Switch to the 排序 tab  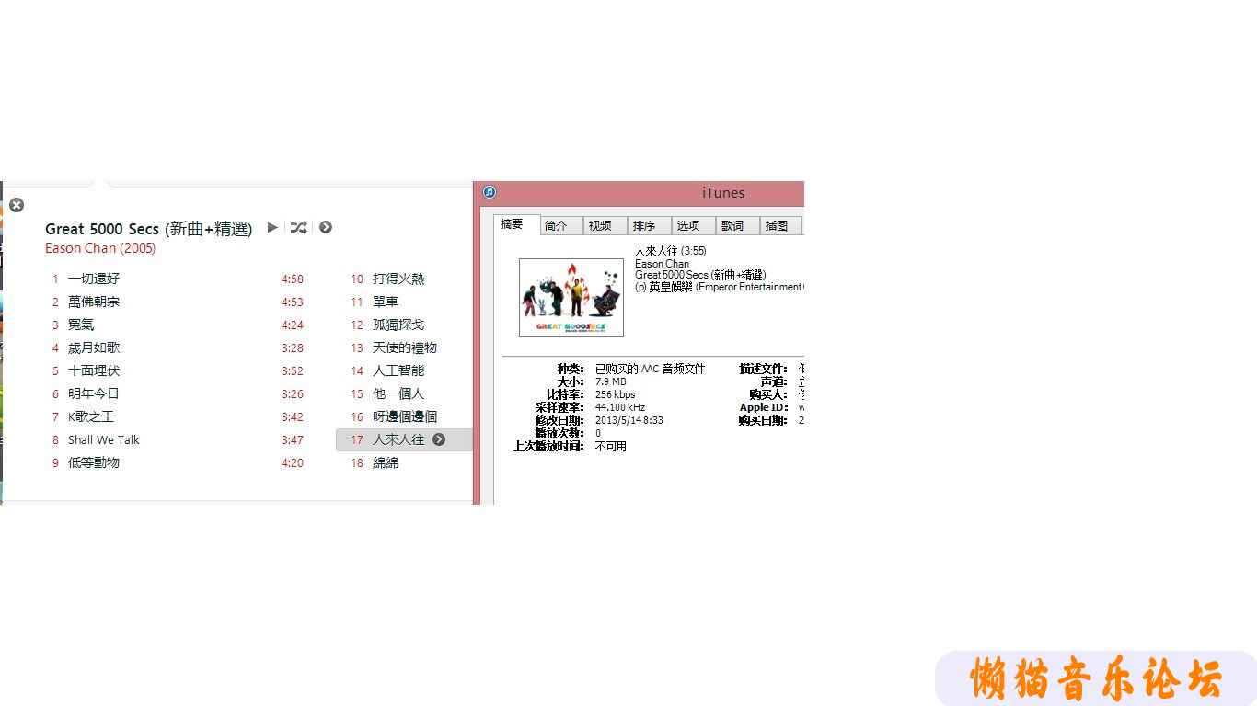pos(645,225)
